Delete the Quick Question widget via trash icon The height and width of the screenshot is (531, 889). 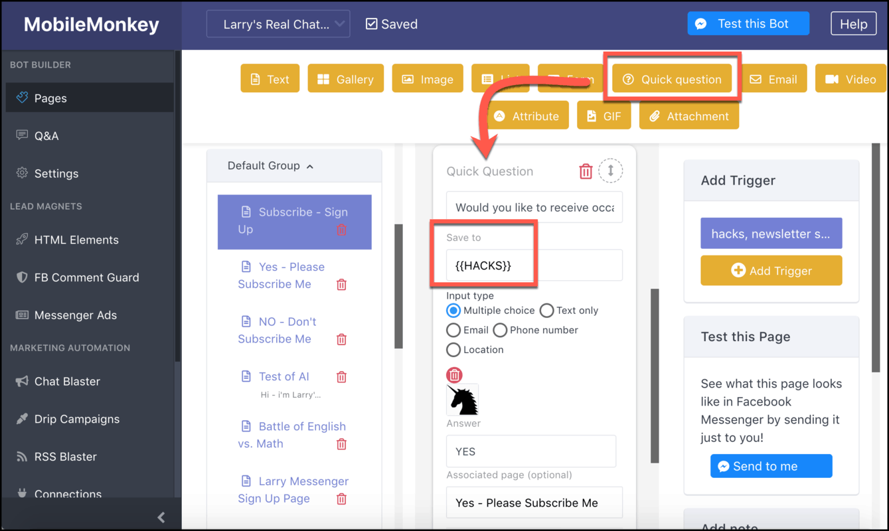(586, 171)
